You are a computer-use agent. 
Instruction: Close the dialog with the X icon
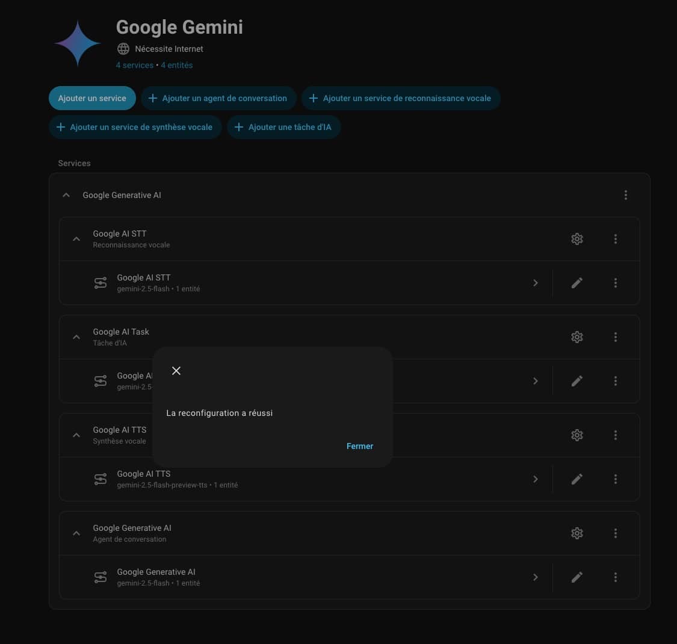click(176, 371)
